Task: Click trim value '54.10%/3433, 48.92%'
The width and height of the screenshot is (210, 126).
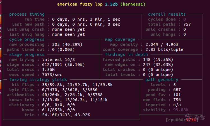Action: point(66,115)
